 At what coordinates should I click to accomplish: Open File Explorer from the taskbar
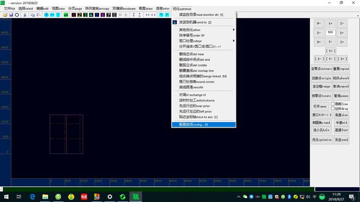click(45, 197)
